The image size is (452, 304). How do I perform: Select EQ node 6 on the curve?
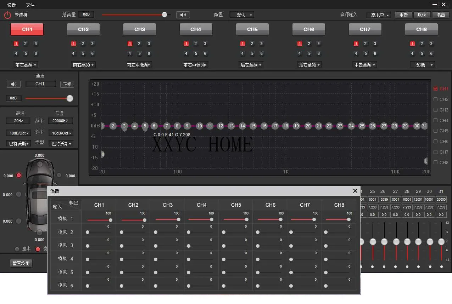154,126
